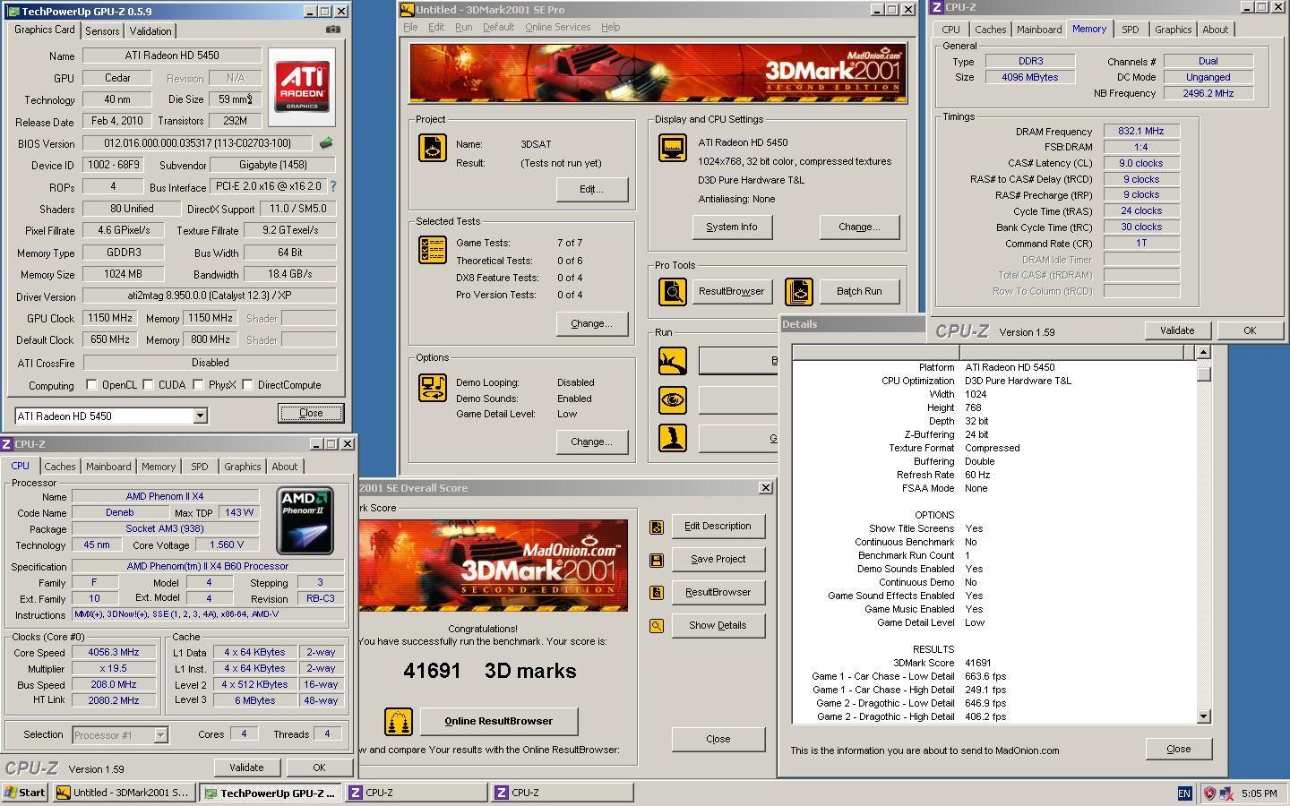Click the System Info button
The image size is (1290, 806).
click(x=732, y=227)
